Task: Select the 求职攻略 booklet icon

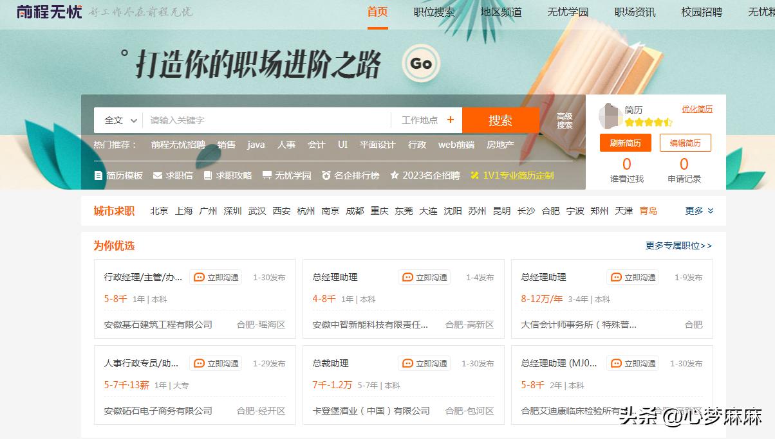Action: click(x=207, y=174)
